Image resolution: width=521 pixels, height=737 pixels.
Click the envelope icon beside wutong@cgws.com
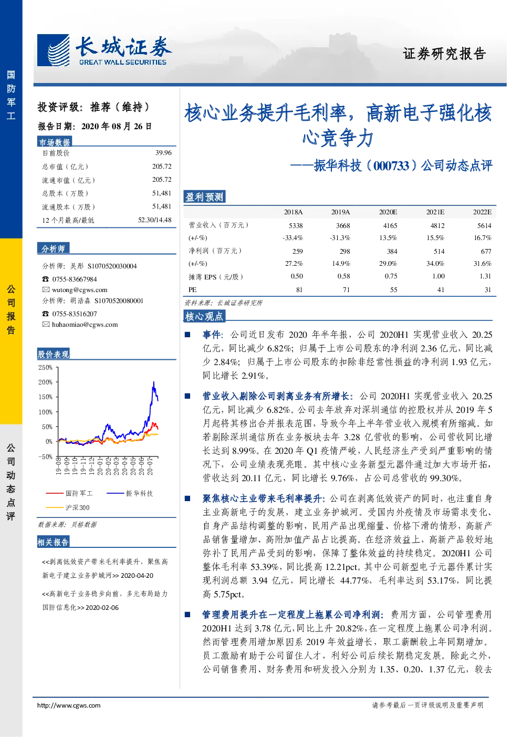pos(46,289)
